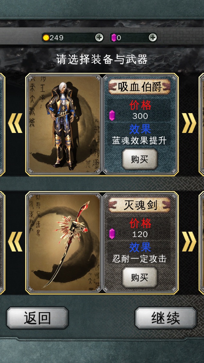Tap the gold coin icon beside 249
This screenshot has height=363, width=204.
click(x=46, y=38)
